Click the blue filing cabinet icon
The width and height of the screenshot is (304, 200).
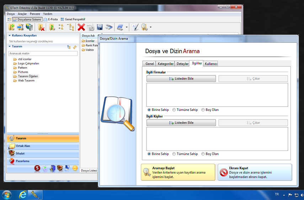(x=52, y=168)
